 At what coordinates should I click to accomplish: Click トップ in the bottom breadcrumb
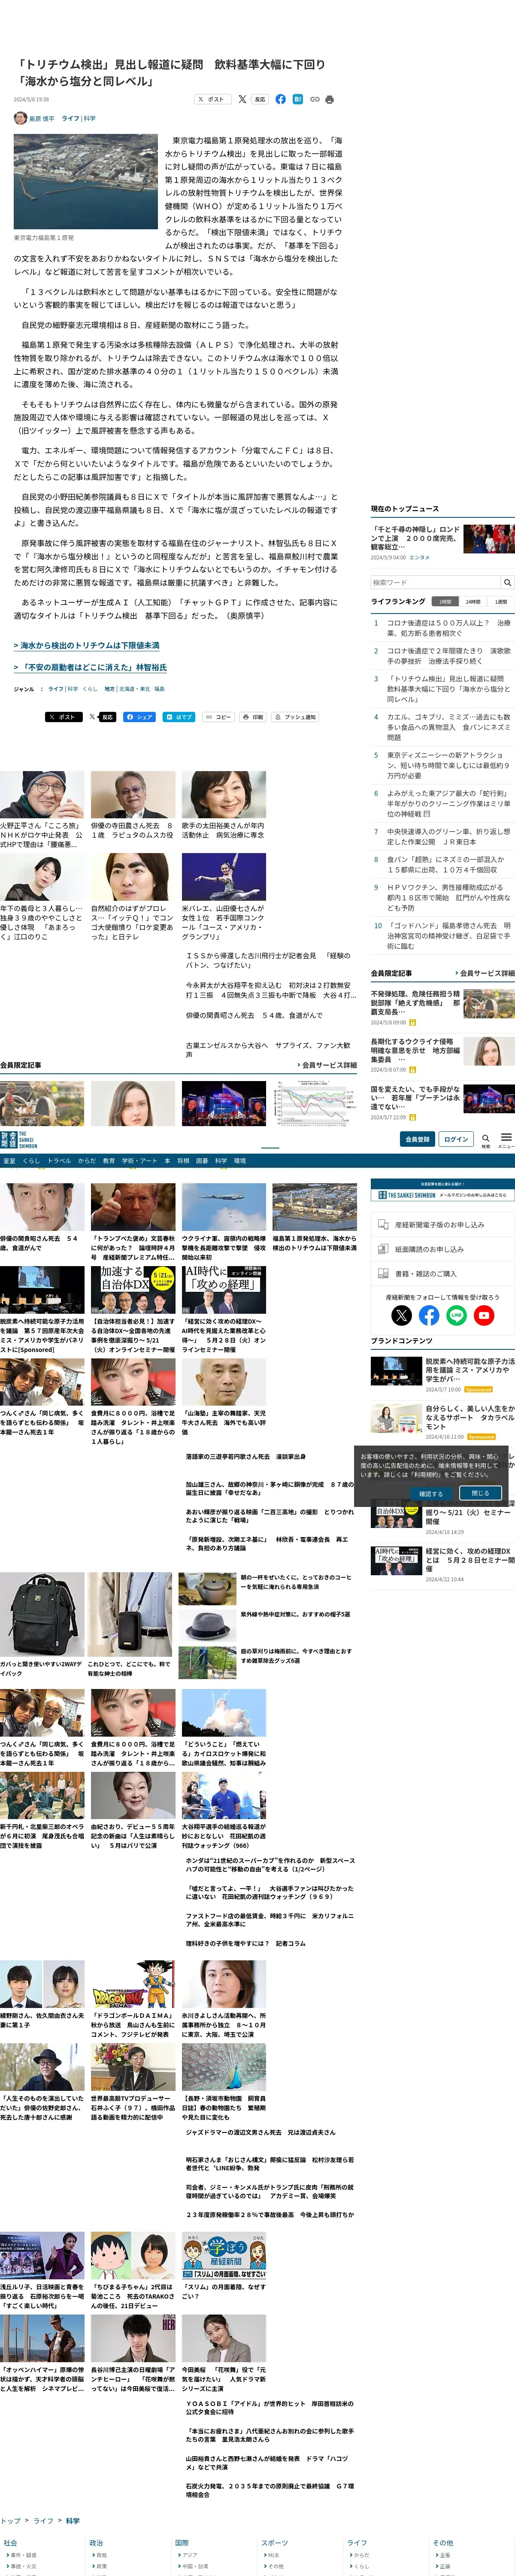click(10, 2521)
